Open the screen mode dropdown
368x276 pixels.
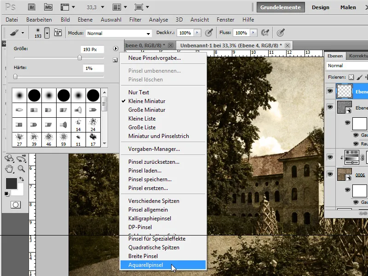(x=147, y=7)
